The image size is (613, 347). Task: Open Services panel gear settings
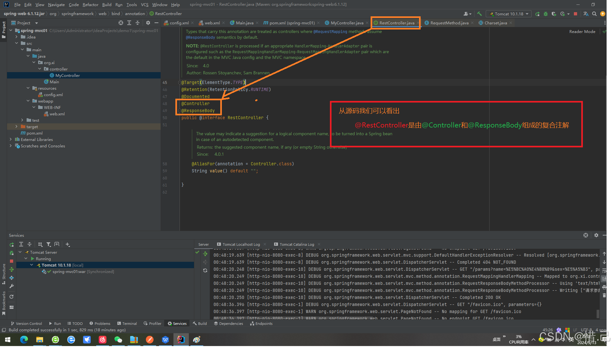coord(596,235)
